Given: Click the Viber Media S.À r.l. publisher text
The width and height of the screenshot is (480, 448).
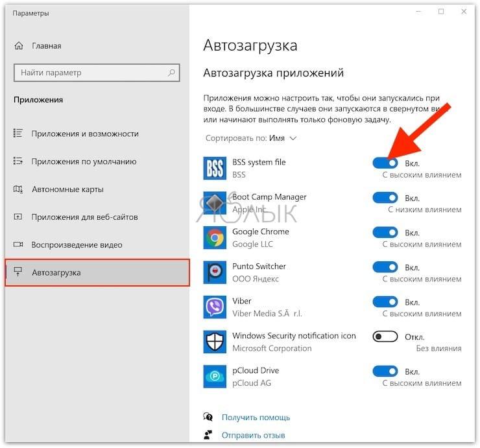Looking at the screenshot, I should 267,313.
